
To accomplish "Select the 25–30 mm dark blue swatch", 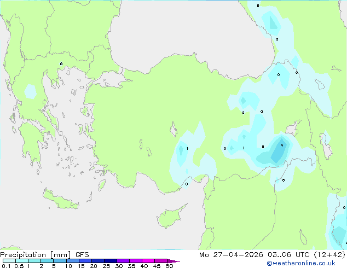I will point(110,261).
